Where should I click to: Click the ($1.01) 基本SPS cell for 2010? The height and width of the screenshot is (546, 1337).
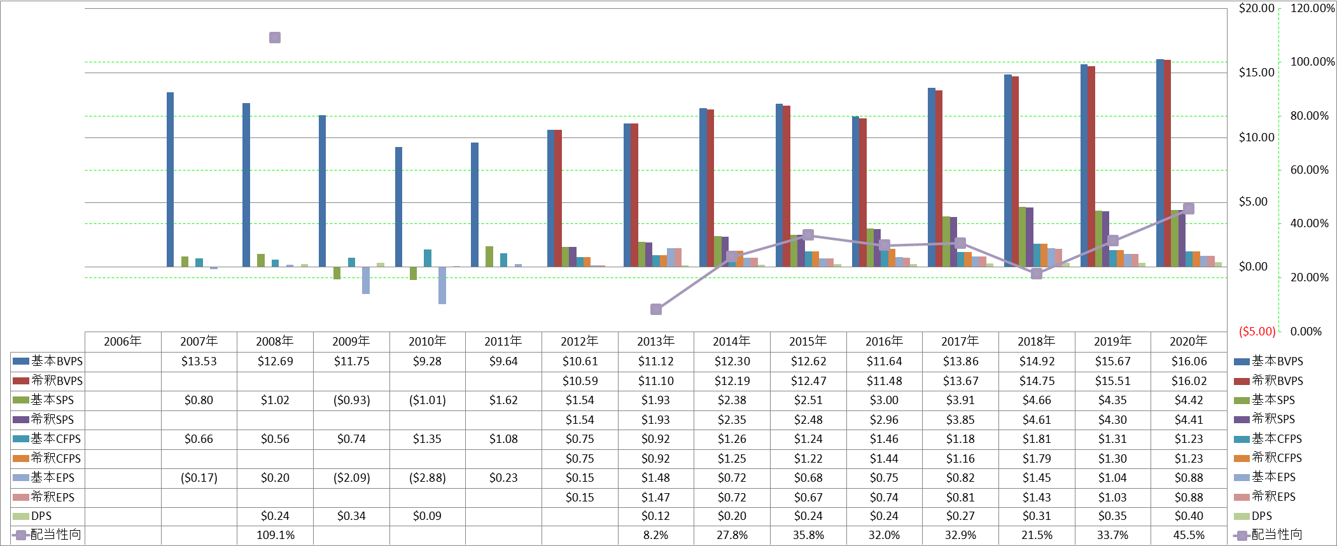pos(428,400)
